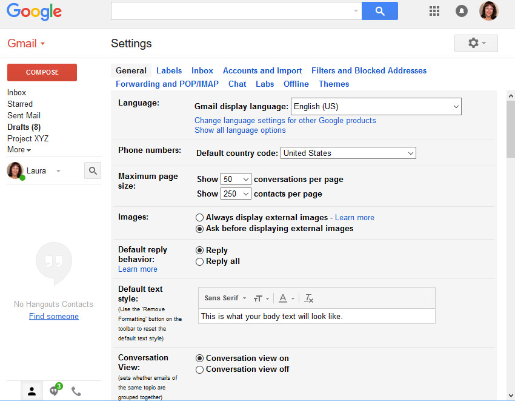Select the Reply all option
Viewport: 515px width, 401px height.
tap(199, 261)
